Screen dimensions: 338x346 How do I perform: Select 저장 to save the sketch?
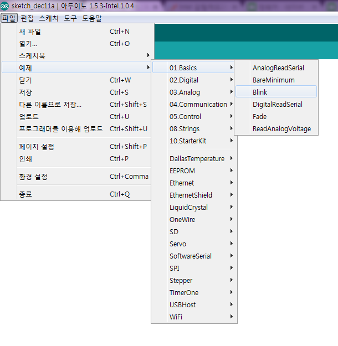tap(25, 92)
